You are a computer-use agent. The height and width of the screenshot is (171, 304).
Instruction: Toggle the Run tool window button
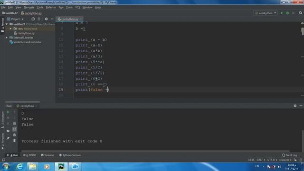(12, 155)
